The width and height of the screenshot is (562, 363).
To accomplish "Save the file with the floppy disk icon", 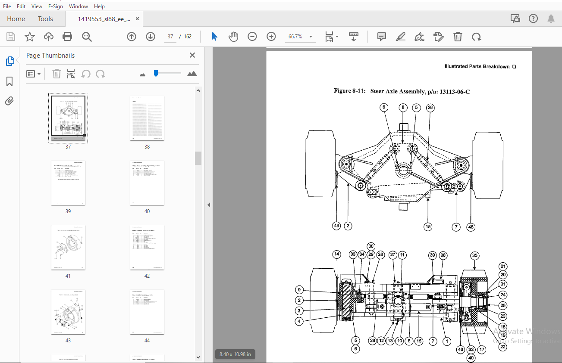I will pos(11,37).
